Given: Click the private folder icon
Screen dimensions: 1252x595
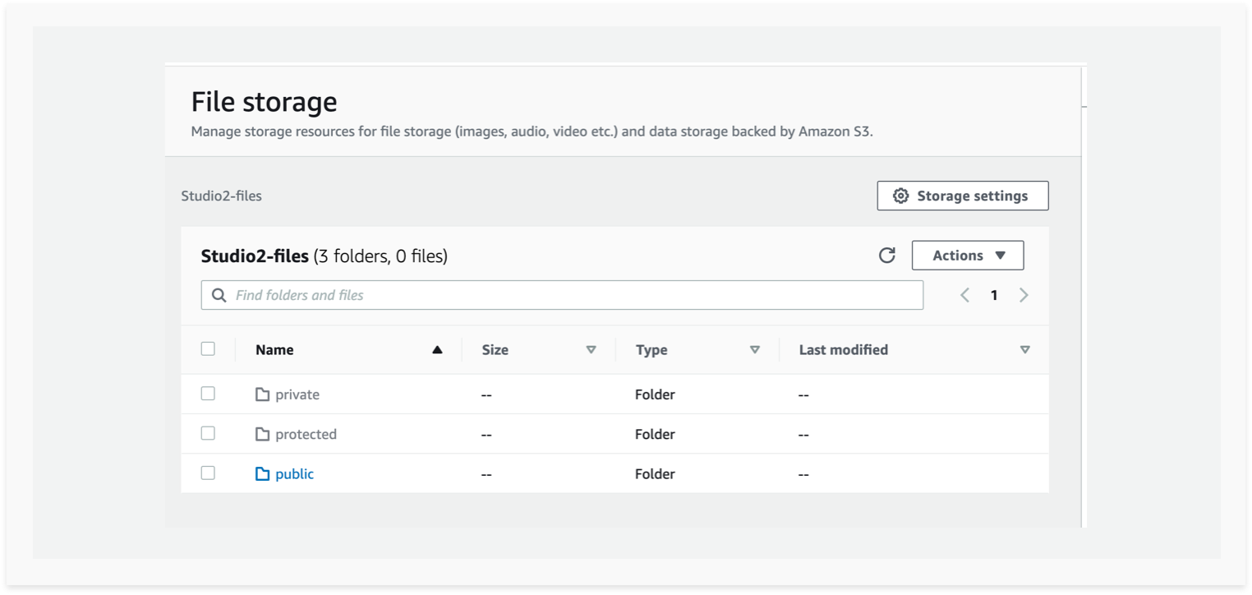Looking at the screenshot, I should [x=262, y=394].
